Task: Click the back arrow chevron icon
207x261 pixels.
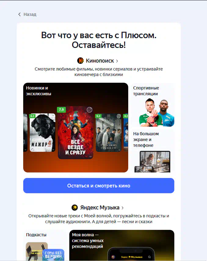Action: [20, 14]
